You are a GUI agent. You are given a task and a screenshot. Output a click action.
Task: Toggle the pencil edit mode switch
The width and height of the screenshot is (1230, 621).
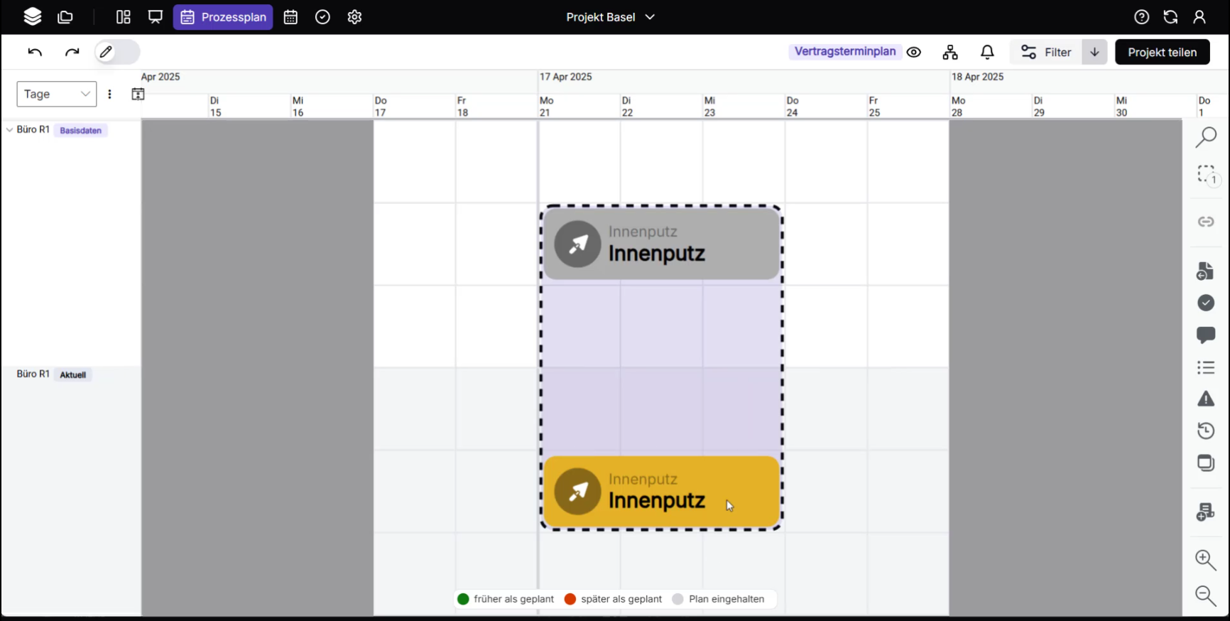tap(117, 52)
